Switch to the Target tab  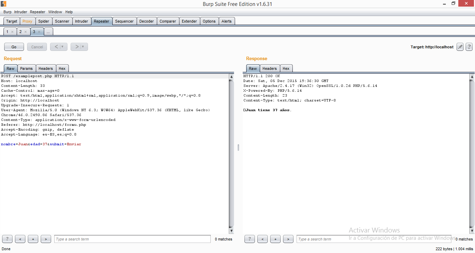[x=11, y=21]
